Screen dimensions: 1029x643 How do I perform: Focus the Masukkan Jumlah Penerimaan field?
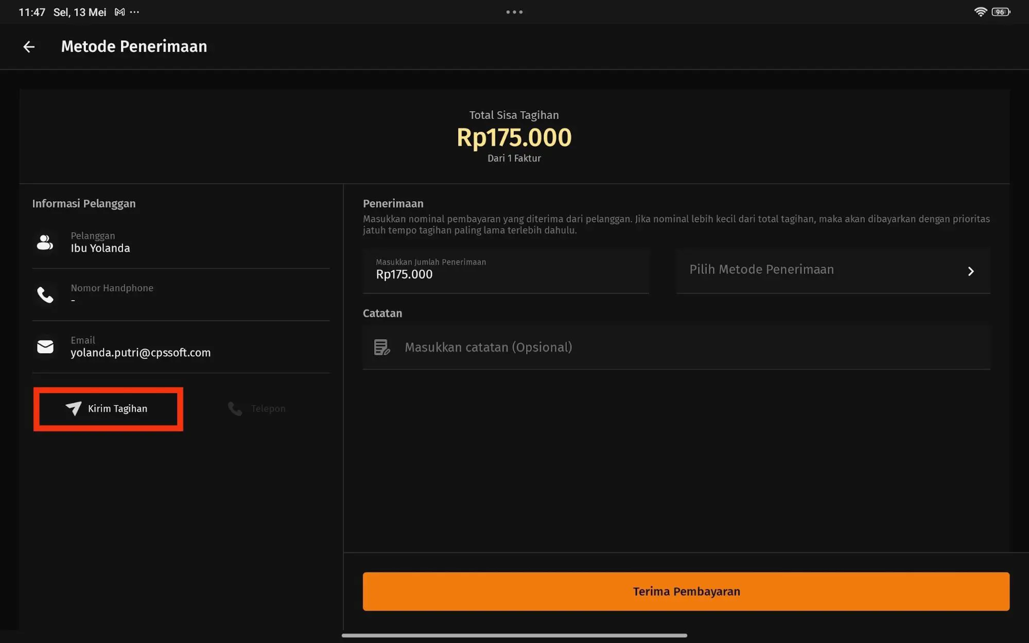[x=506, y=271]
